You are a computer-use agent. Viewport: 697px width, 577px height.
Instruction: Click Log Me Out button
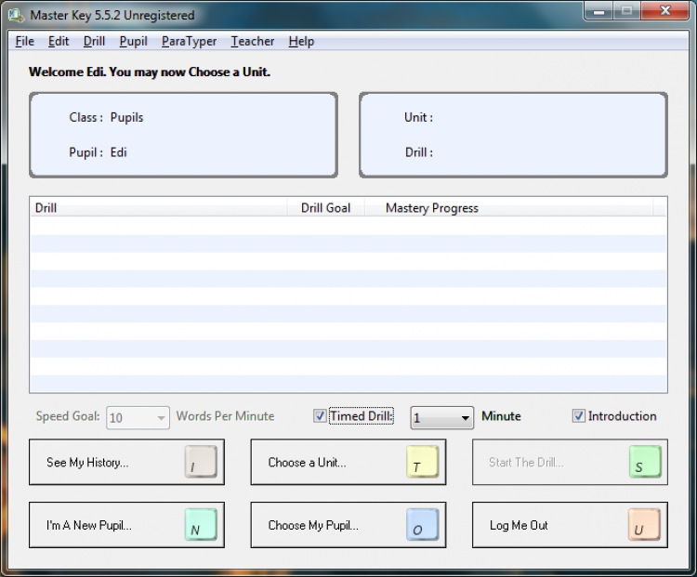click(570, 525)
